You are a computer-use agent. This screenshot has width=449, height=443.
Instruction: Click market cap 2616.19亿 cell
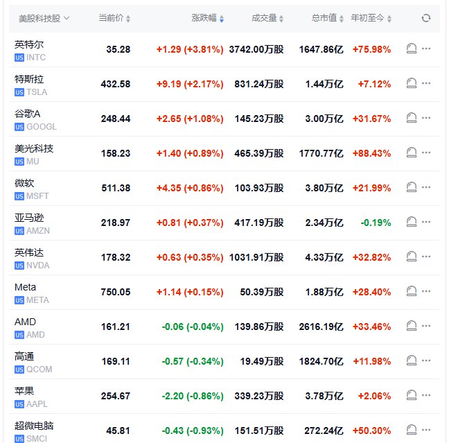322,327
